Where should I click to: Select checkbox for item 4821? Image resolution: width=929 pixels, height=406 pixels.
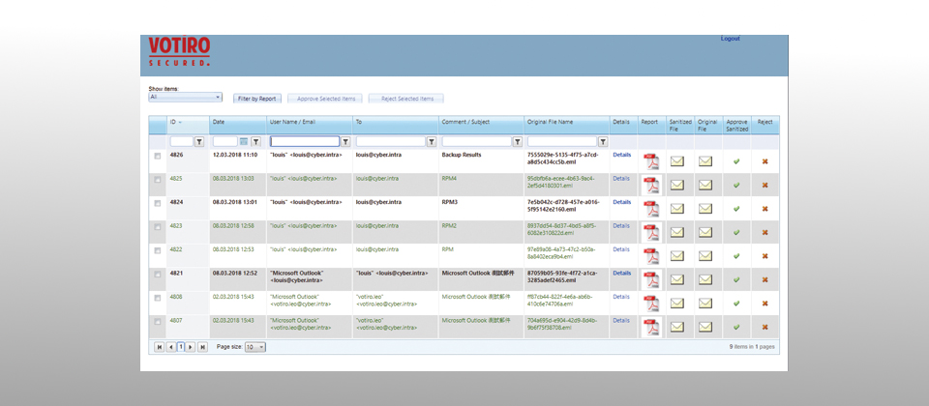point(157,275)
